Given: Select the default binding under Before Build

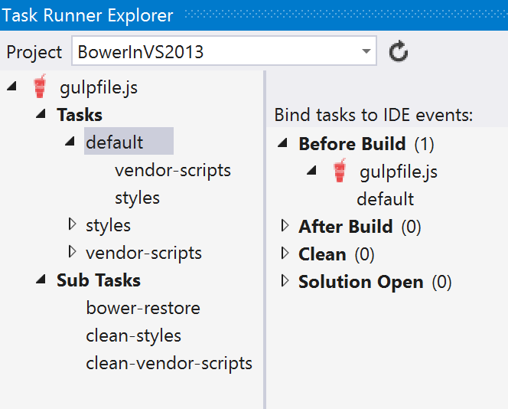Looking at the screenshot, I should (386, 199).
